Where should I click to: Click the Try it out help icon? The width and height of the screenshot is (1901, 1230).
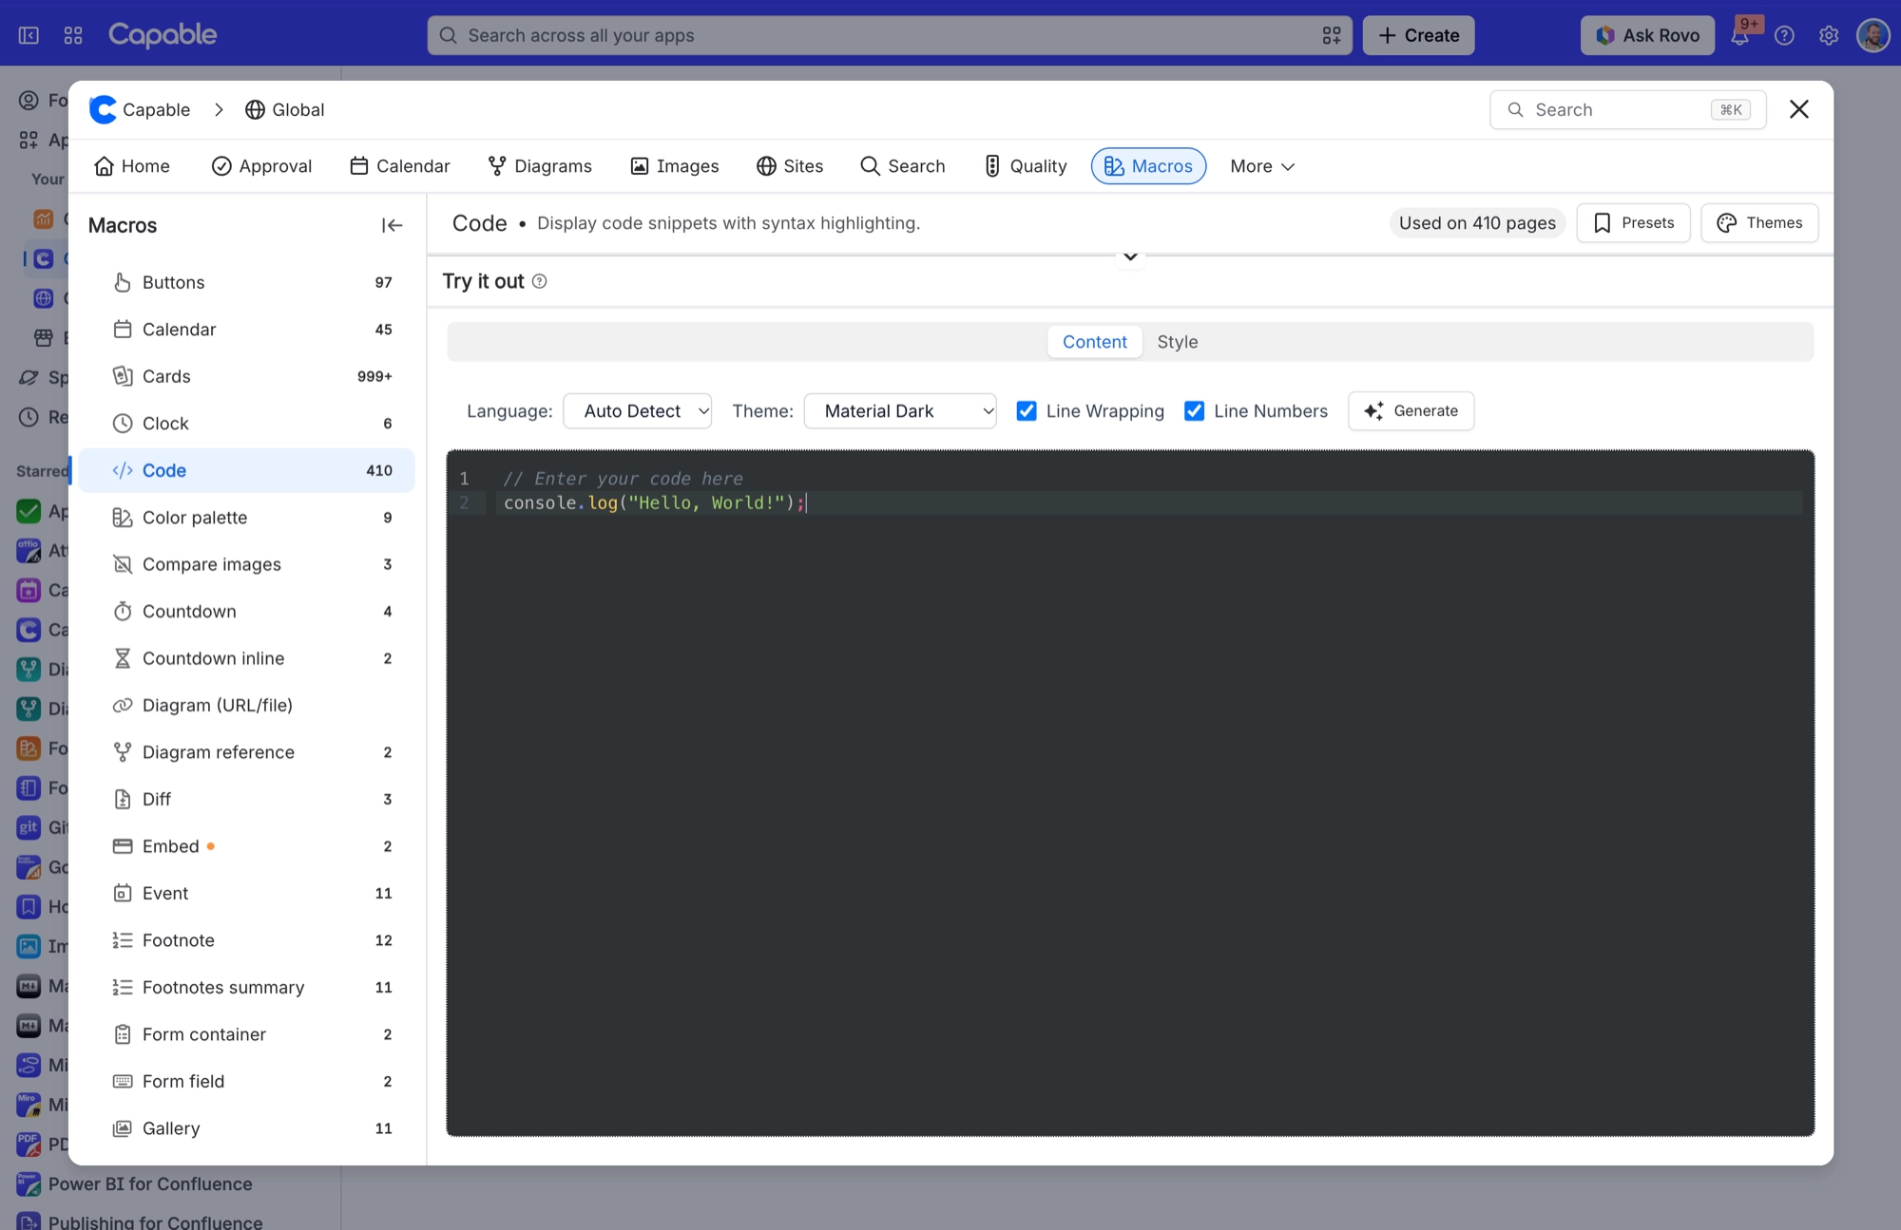tap(539, 281)
